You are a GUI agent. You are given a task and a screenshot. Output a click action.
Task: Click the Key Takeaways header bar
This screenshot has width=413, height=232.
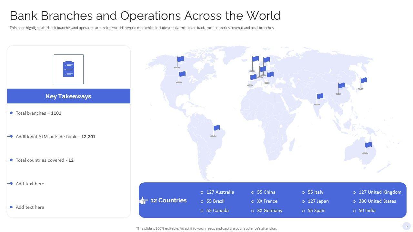click(x=69, y=96)
